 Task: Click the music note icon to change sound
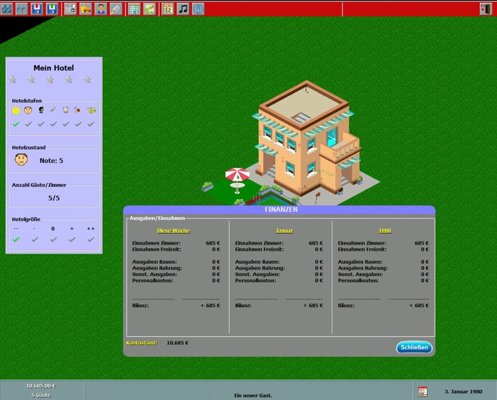coord(183,8)
